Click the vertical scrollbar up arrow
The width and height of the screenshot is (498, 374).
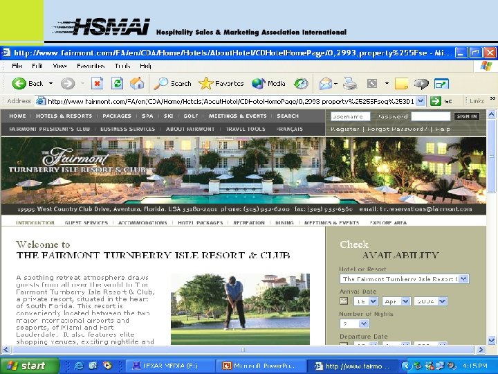pyautogui.click(x=492, y=114)
